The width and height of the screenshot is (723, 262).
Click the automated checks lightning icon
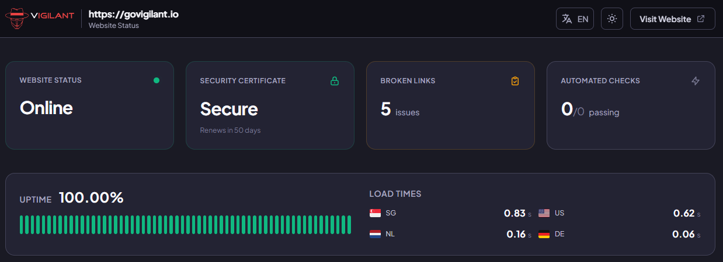[695, 81]
